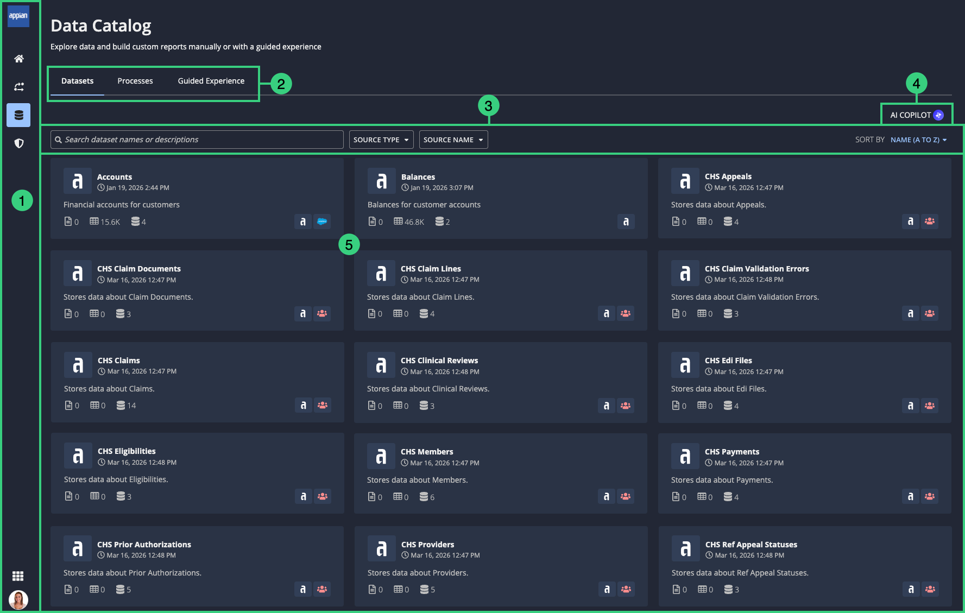The image size is (965, 613).
Task: Click the CHS Claim Documents card
Action: pos(197,290)
